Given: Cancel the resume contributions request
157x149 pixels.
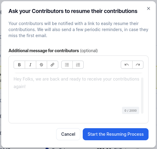Looking at the screenshot, I should coord(68,134).
